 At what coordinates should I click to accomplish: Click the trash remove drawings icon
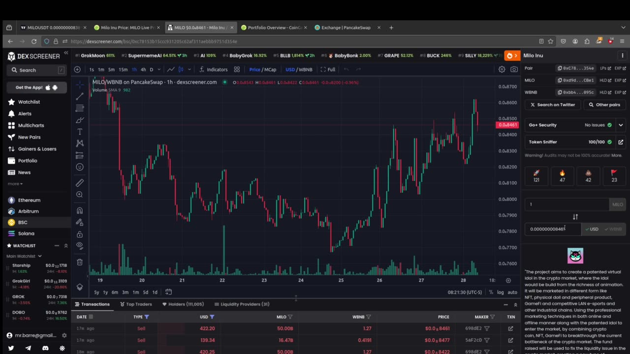pos(80,262)
